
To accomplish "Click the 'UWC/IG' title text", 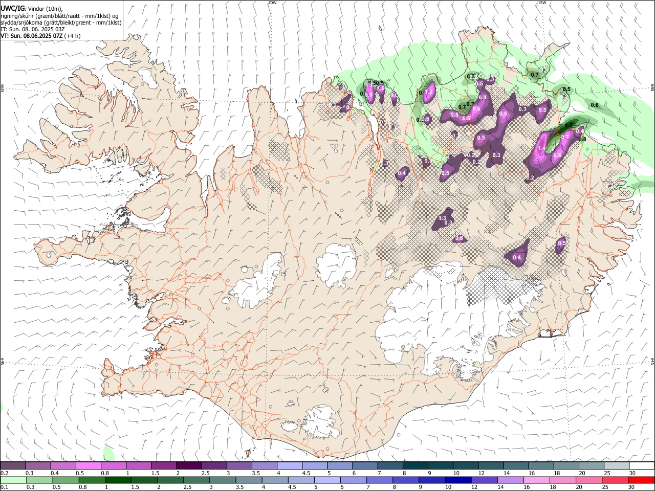I will click(x=12, y=8).
